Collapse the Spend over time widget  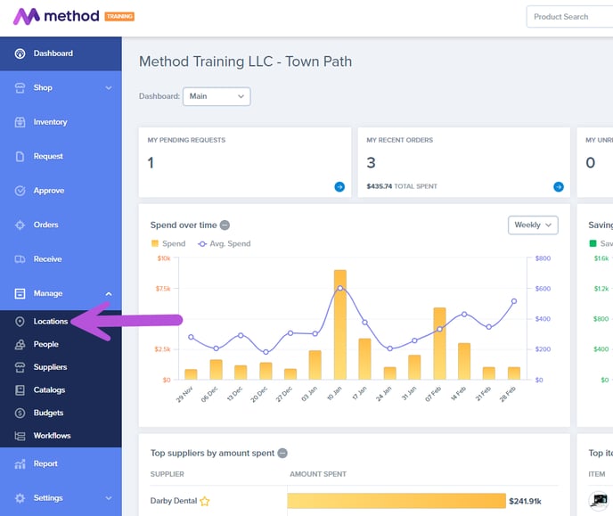pos(225,225)
